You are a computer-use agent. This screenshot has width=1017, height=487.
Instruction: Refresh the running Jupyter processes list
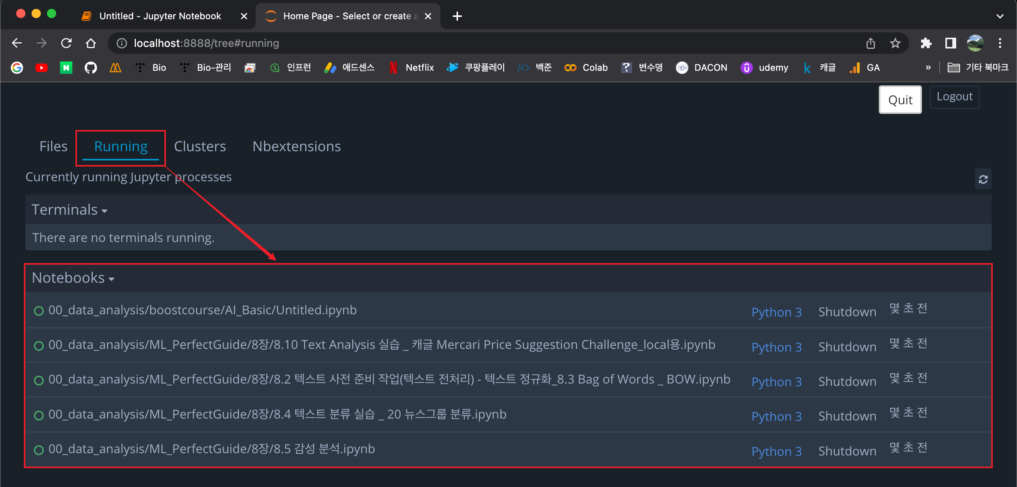[983, 179]
